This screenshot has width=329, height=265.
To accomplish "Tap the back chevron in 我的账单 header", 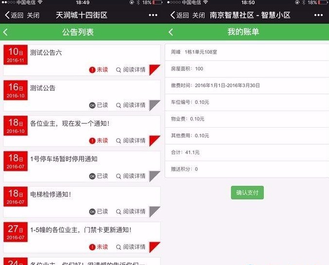I will click(x=170, y=33).
